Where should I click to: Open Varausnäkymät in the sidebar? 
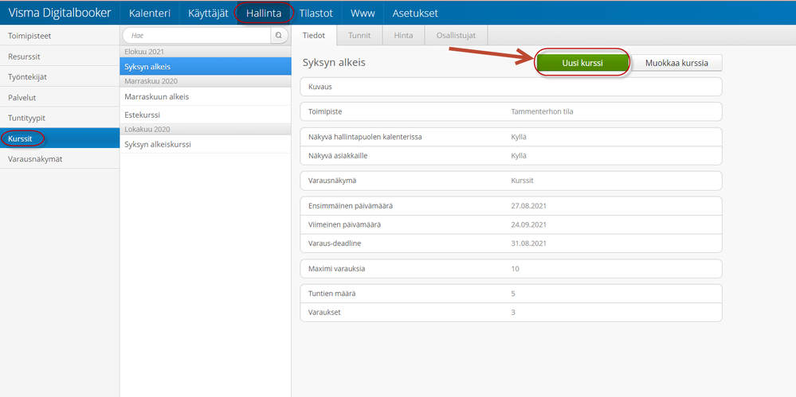pos(60,159)
